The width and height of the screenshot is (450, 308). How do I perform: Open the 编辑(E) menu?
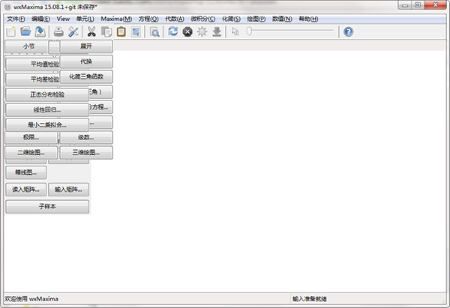point(40,19)
